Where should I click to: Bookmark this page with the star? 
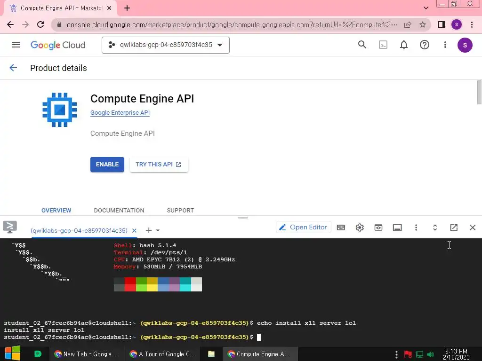[x=423, y=24]
